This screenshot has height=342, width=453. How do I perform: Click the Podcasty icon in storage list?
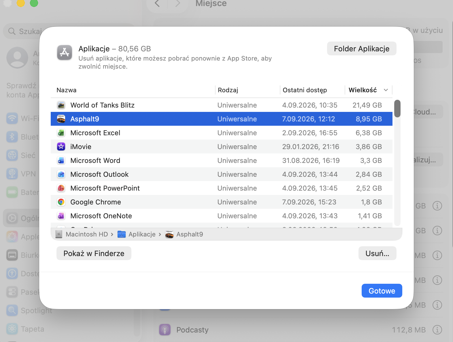click(x=165, y=330)
